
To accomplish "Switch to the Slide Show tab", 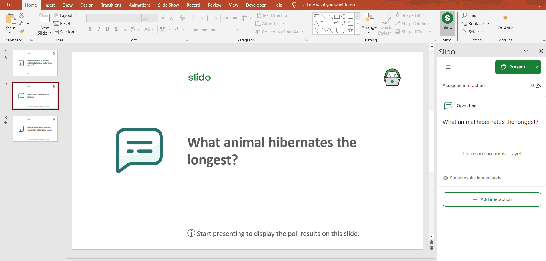I will click(x=168, y=5).
